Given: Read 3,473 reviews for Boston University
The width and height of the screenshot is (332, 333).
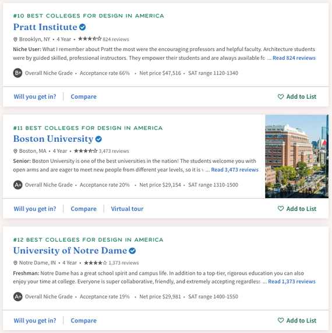Looking at the screenshot, I should [235, 170].
